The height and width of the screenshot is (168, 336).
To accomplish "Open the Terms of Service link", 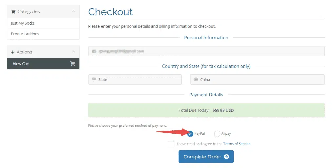I will pos(237,144).
